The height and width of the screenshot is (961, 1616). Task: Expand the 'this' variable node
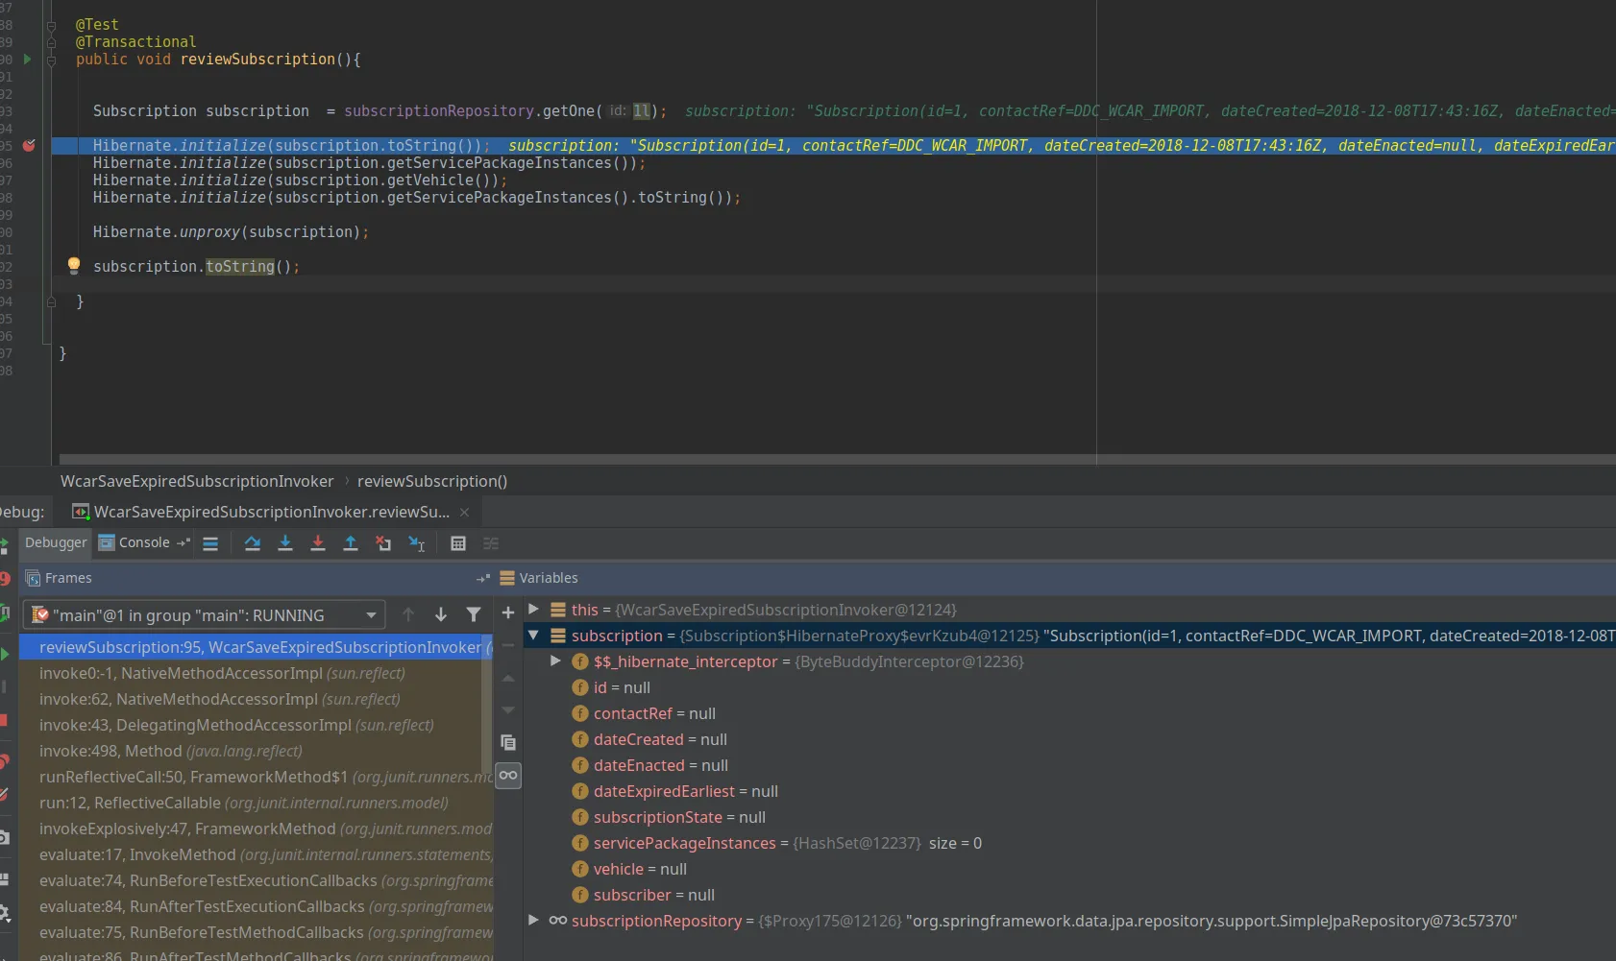tap(534, 610)
